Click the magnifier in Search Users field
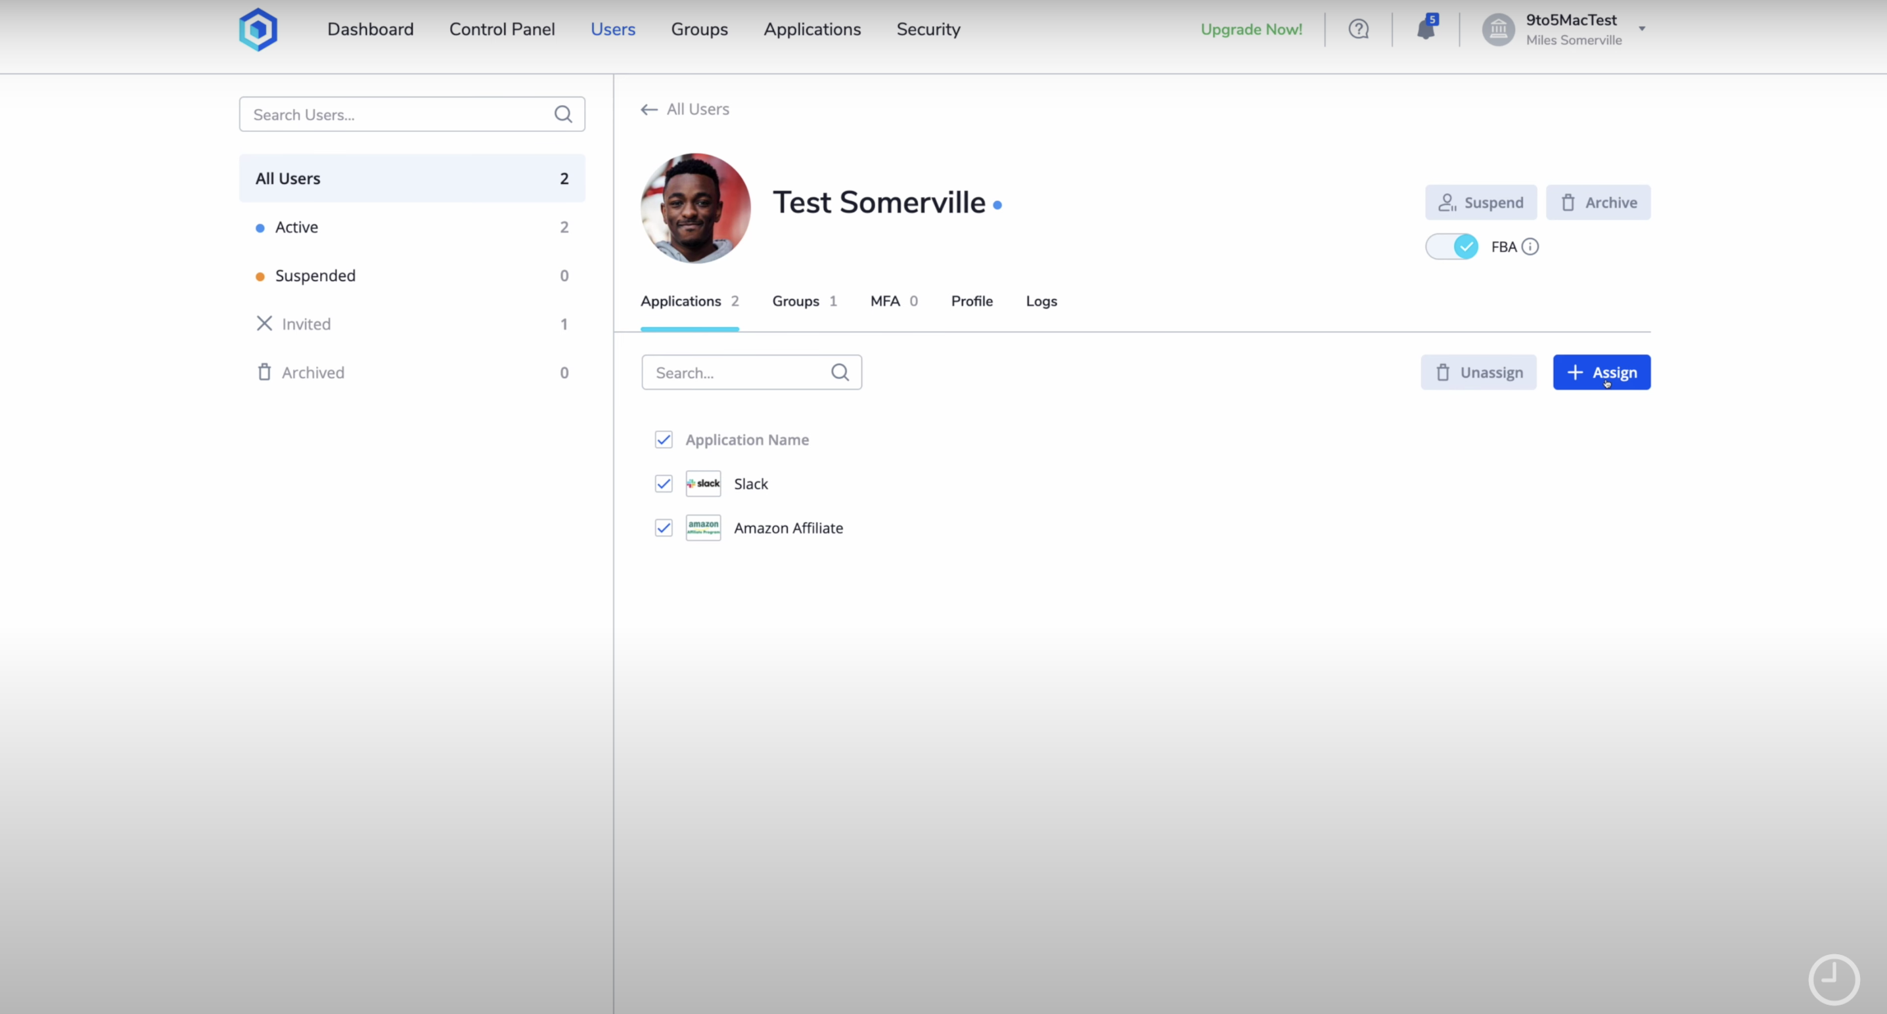 click(x=563, y=114)
